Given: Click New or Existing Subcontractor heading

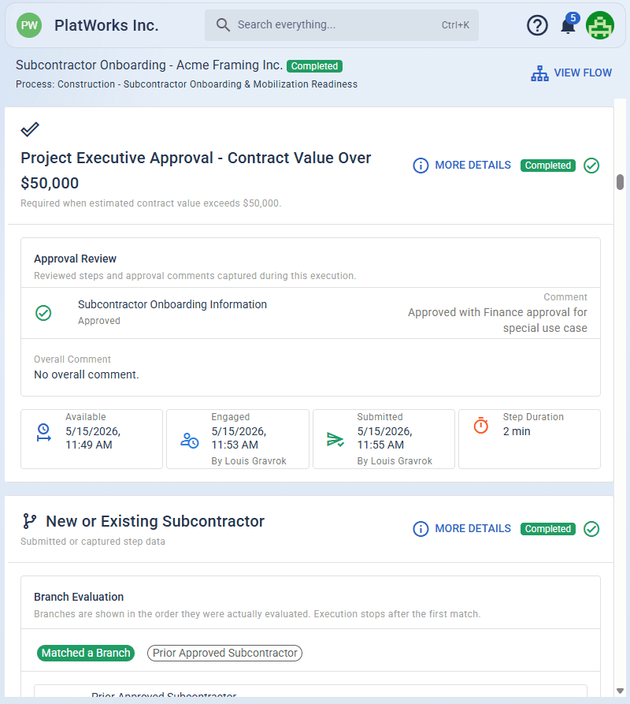Looking at the screenshot, I should 155,521.
